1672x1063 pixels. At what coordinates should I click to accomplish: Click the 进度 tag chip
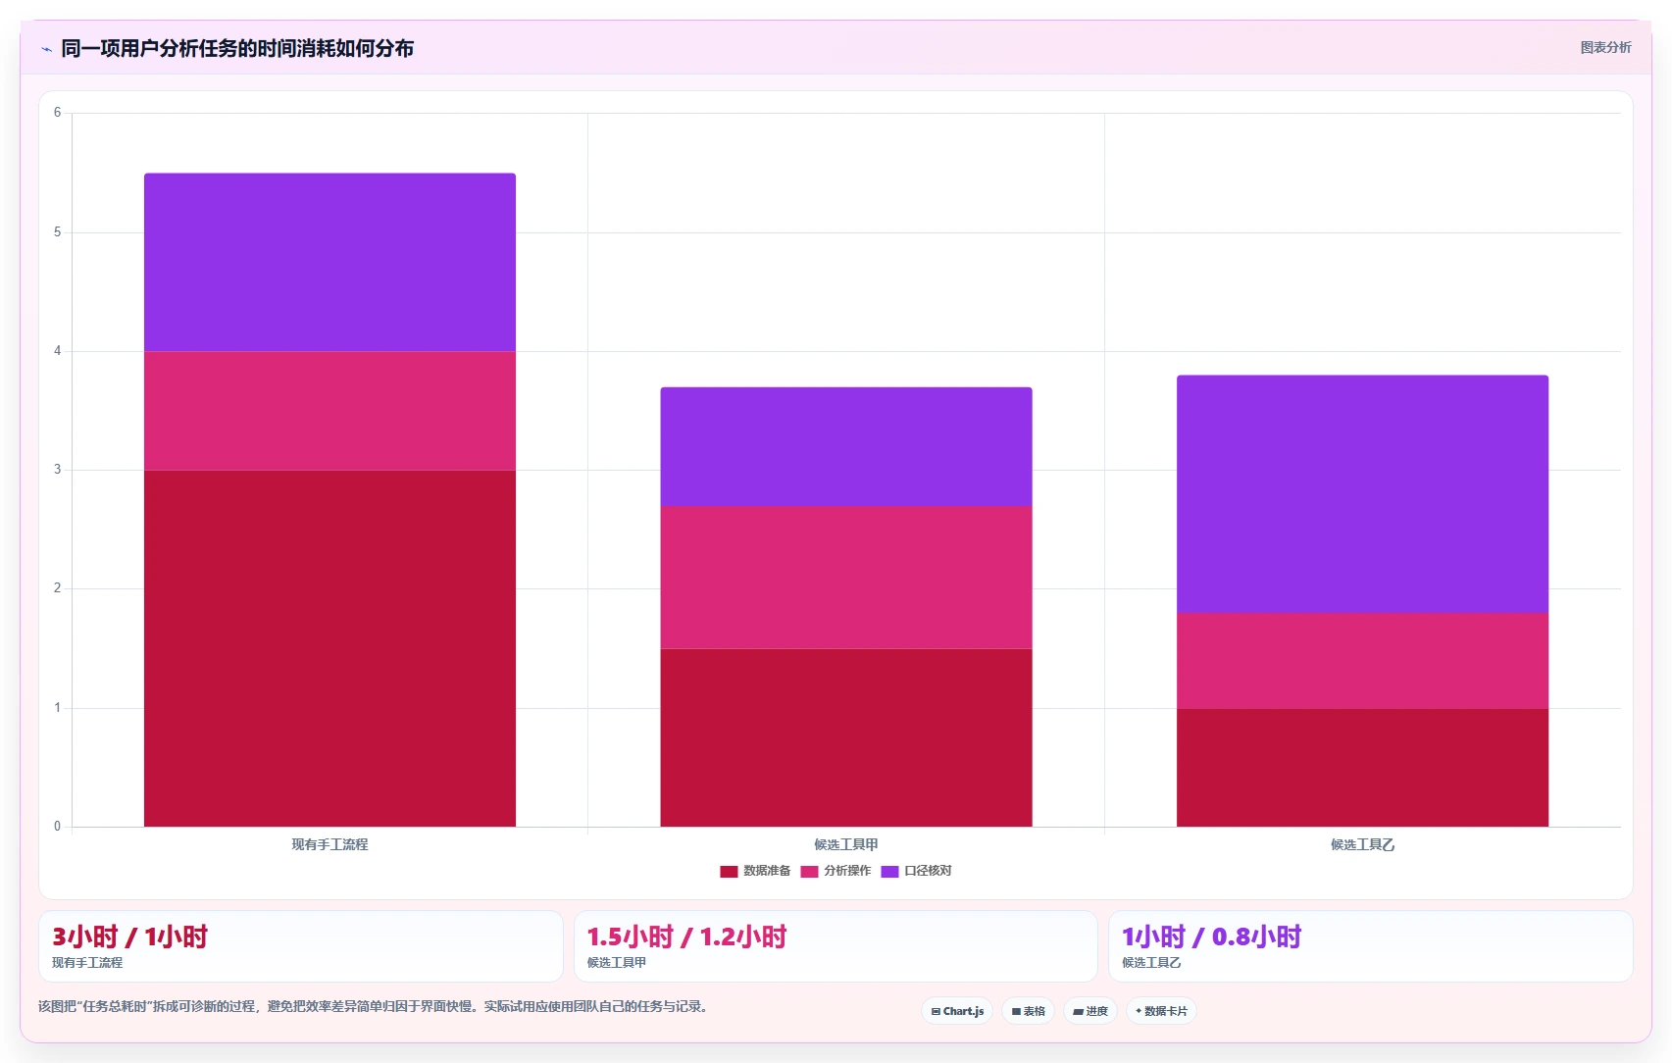click(1090, 1011)
